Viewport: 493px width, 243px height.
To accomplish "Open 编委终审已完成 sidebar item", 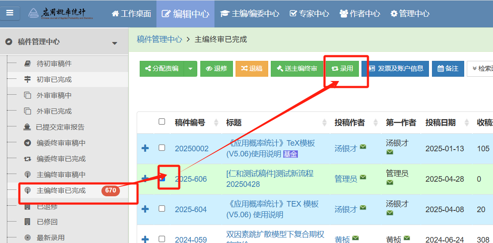I will [61, 159].
